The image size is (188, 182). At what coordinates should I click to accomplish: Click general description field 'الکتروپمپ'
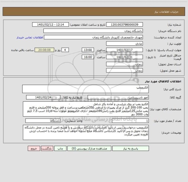(x=86, y=89)
